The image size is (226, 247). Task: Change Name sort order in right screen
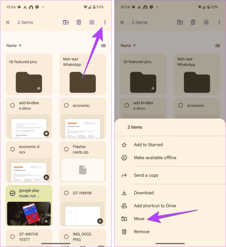(128, 46)
